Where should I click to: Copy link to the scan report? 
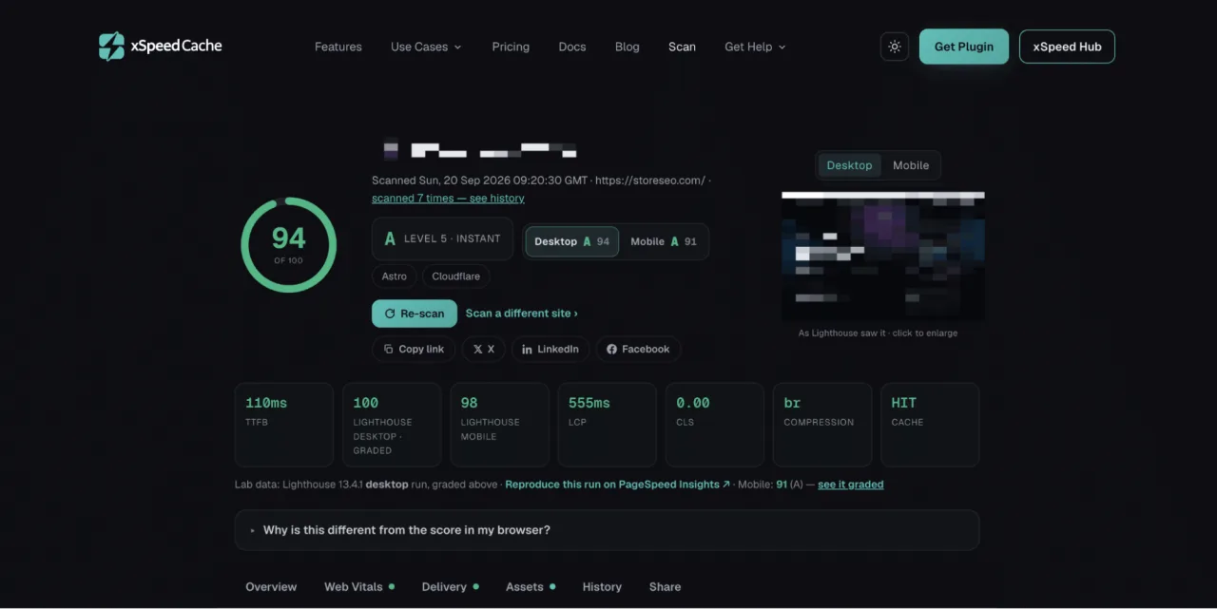coord(414,350)
